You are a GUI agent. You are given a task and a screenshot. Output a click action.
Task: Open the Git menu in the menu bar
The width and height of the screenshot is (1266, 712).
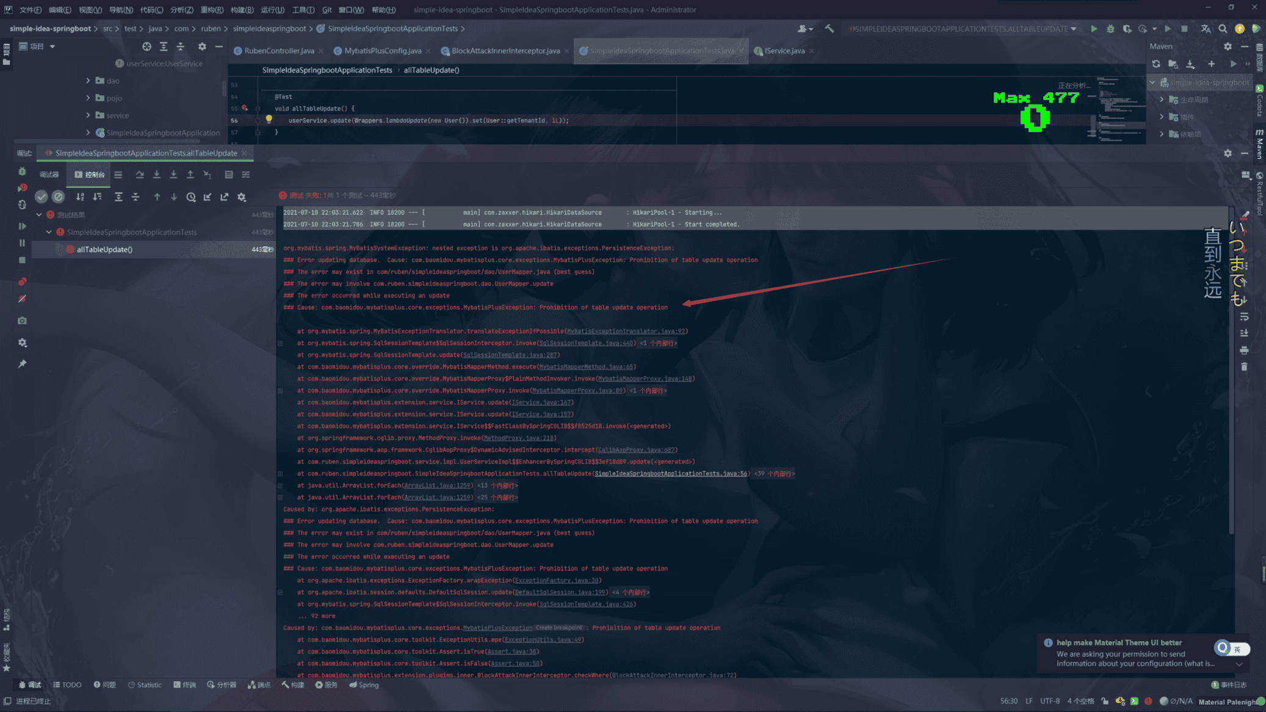pyautogui.click(x=327, y=10)
